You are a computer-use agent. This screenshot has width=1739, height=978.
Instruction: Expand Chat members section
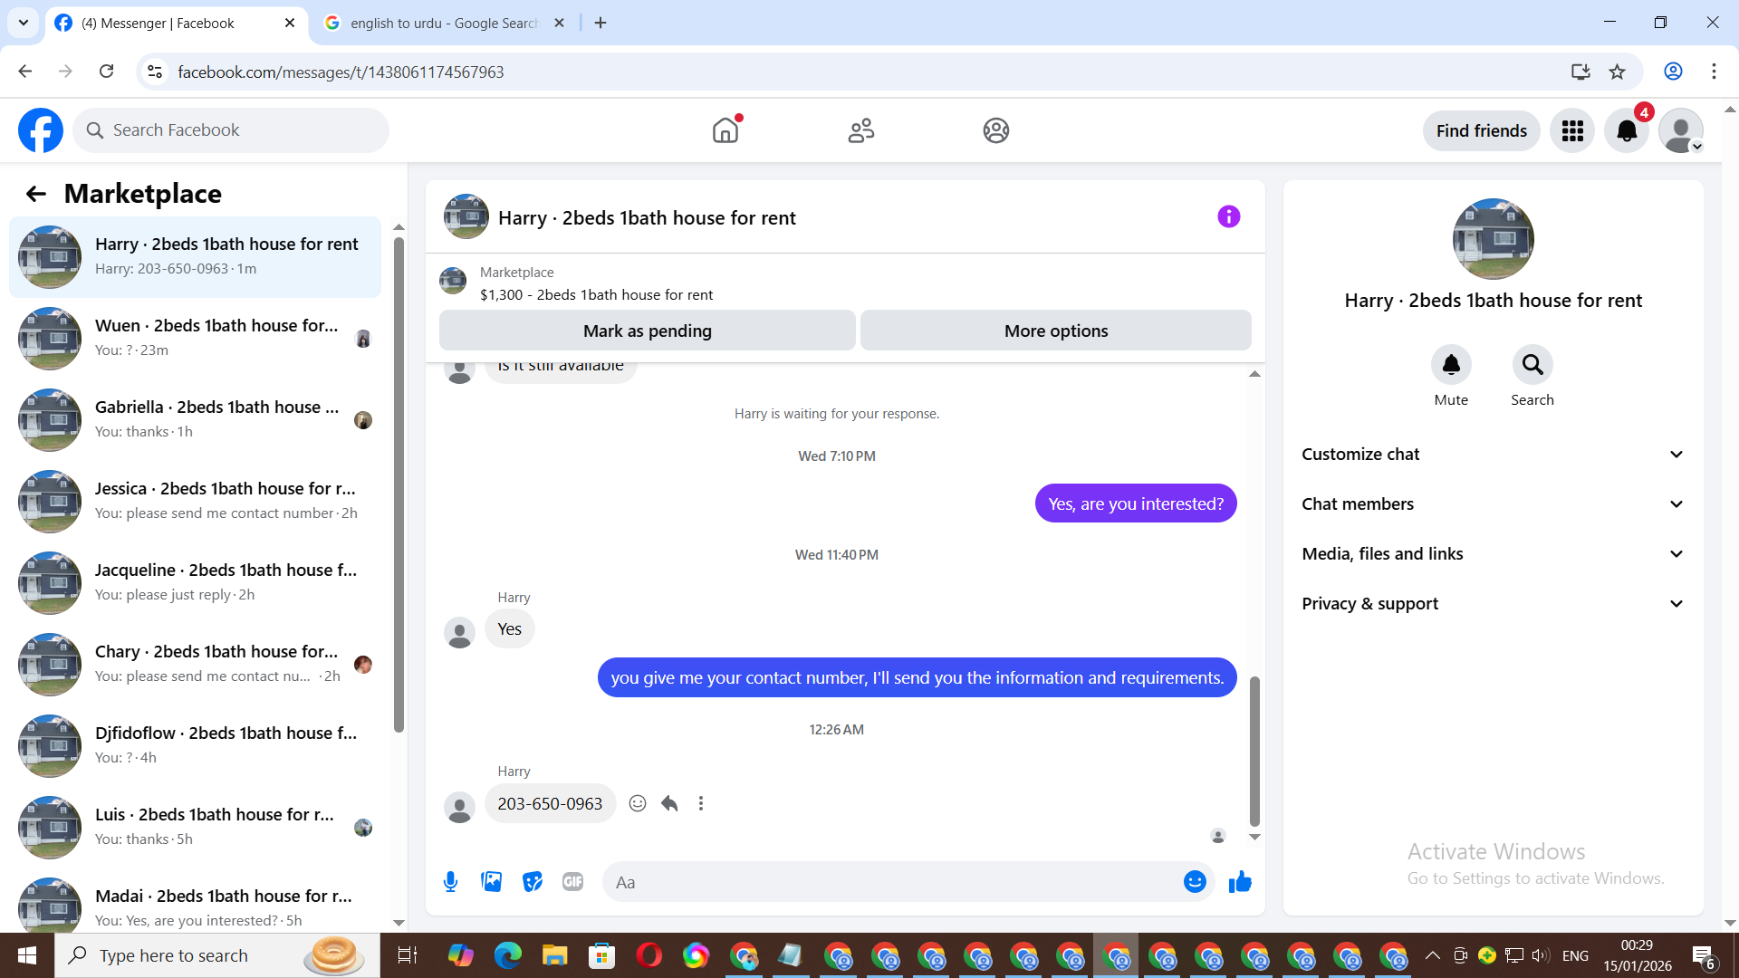1493,504
